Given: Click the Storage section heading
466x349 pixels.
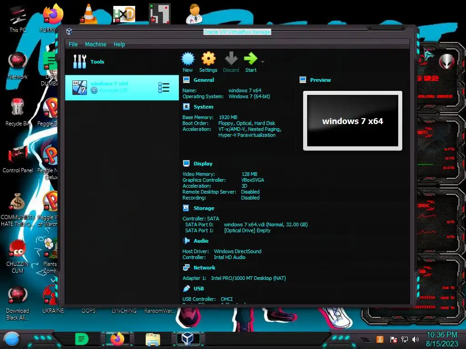Looking at the screenshot, I should 204,208.
